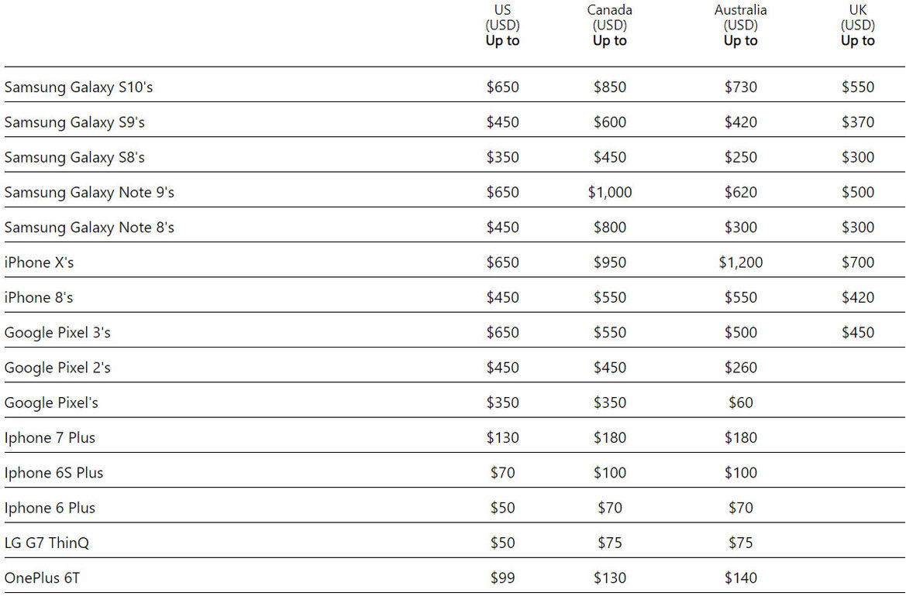Select the Iphone 7 Plus row label

50,438
